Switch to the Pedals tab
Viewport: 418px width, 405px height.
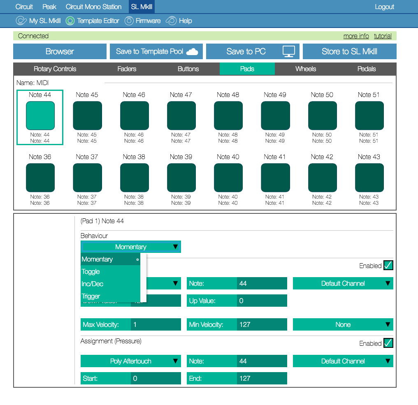[x=367, y=69]
